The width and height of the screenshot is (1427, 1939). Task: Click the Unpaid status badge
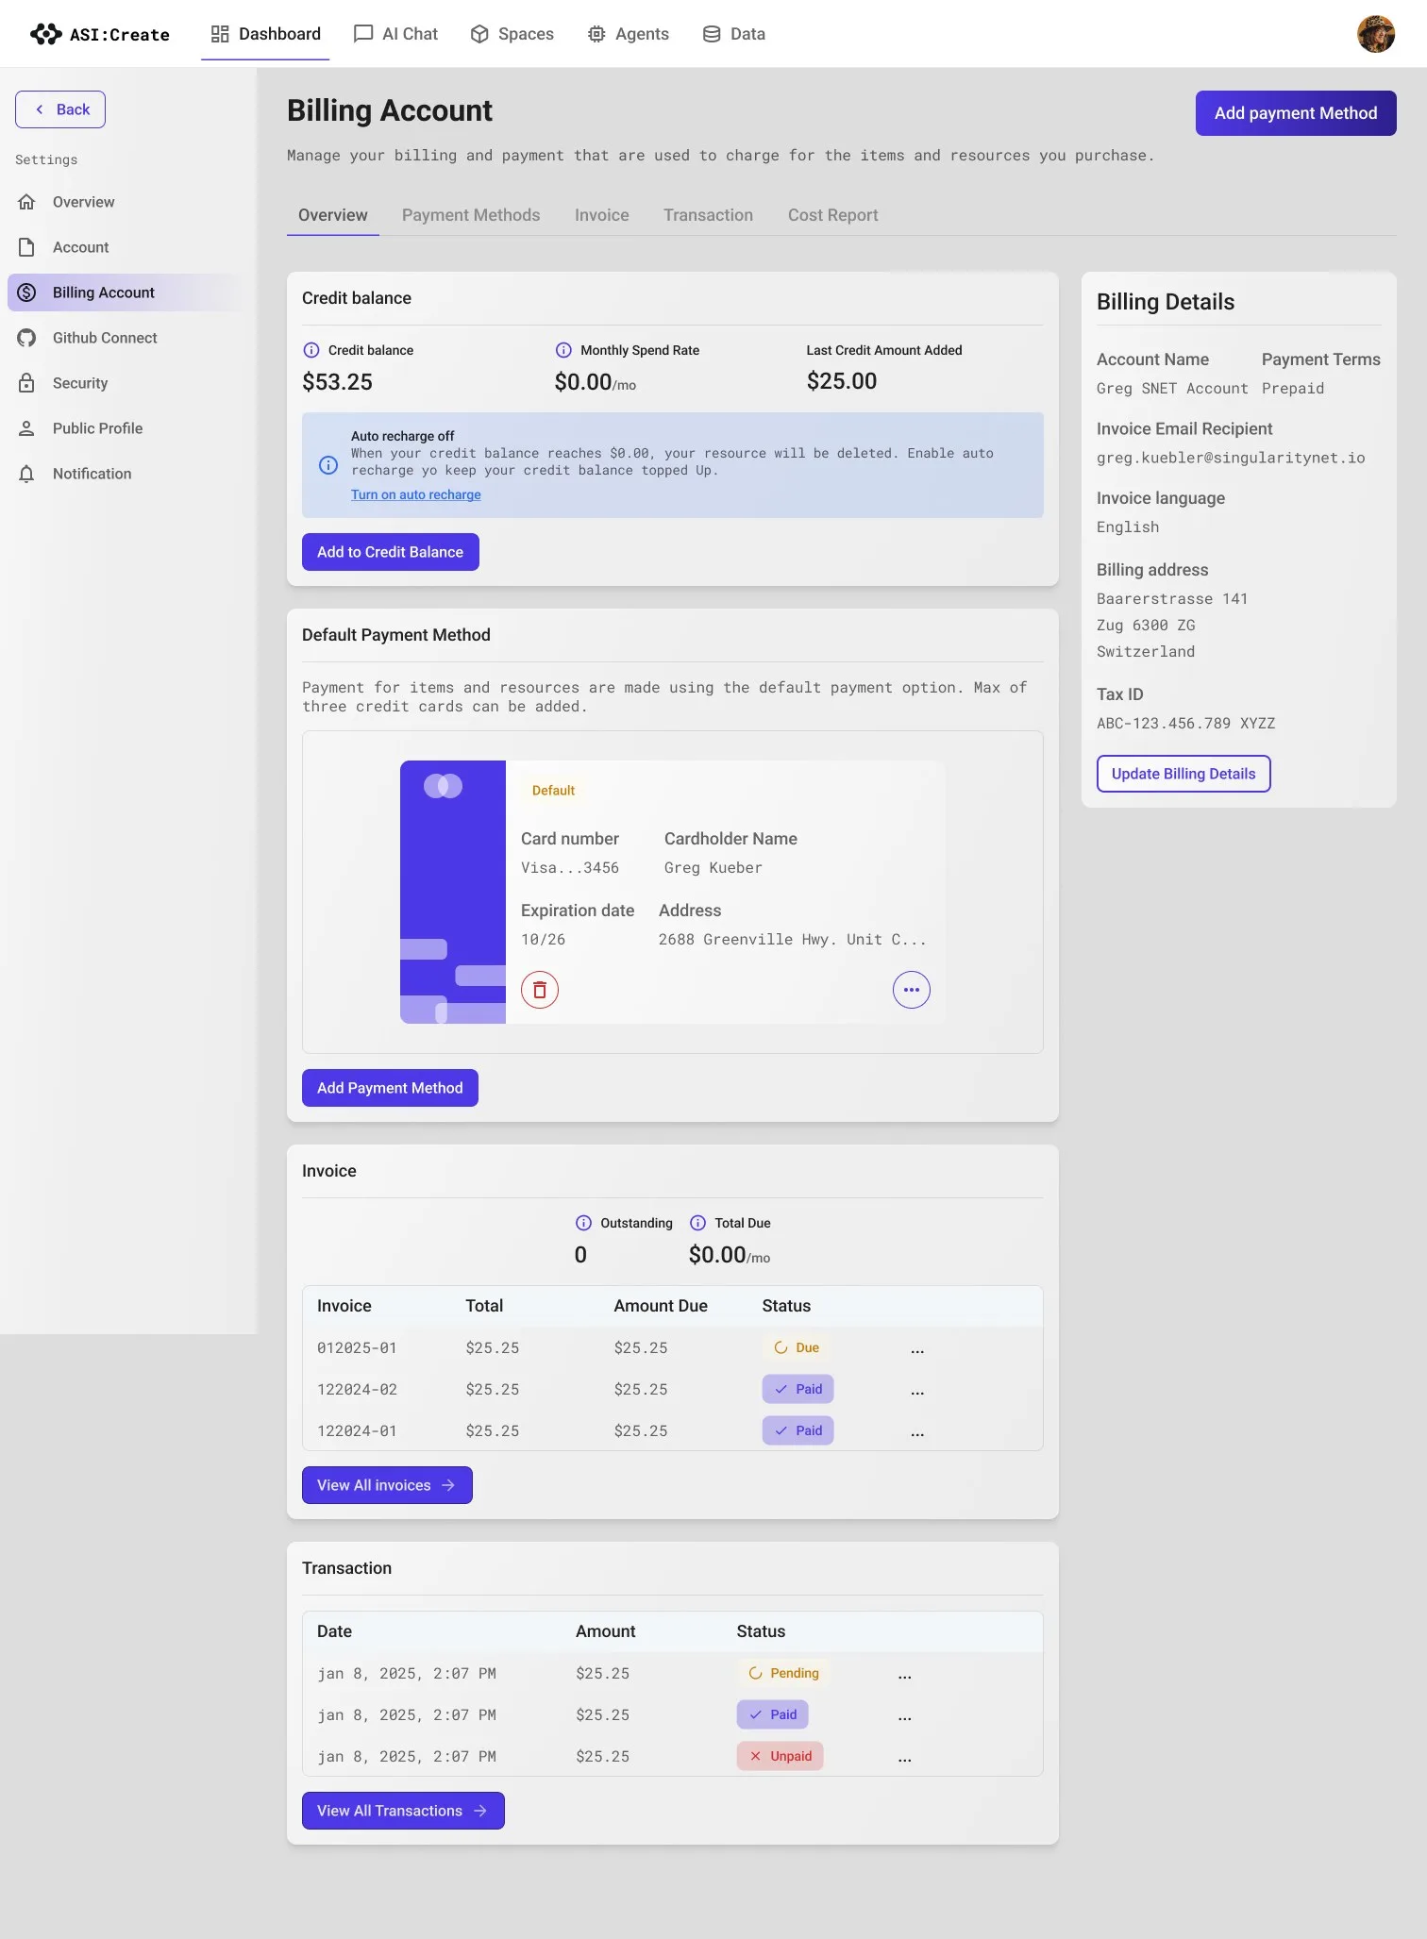(x=781, y=1756)
